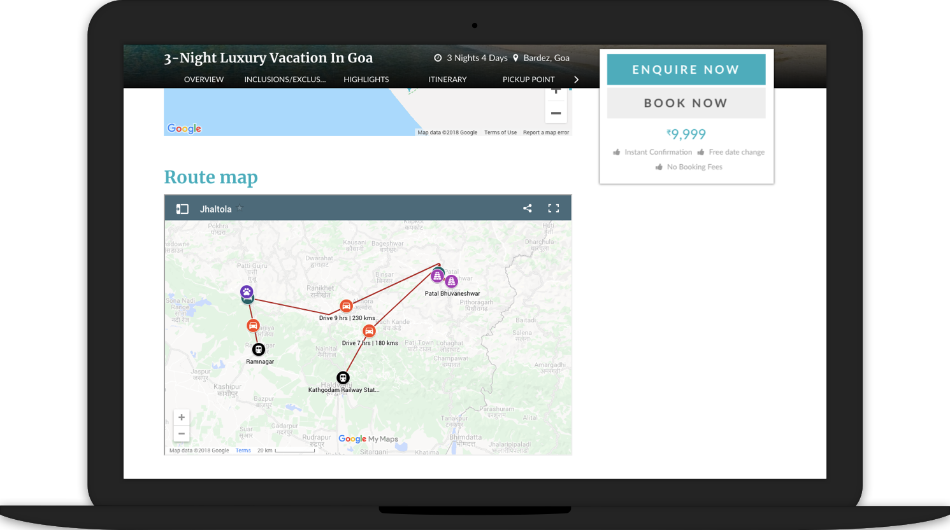950x530 pixels.
Task: Select the Drive 7 hrs car marker
Action: click(369, 331)
